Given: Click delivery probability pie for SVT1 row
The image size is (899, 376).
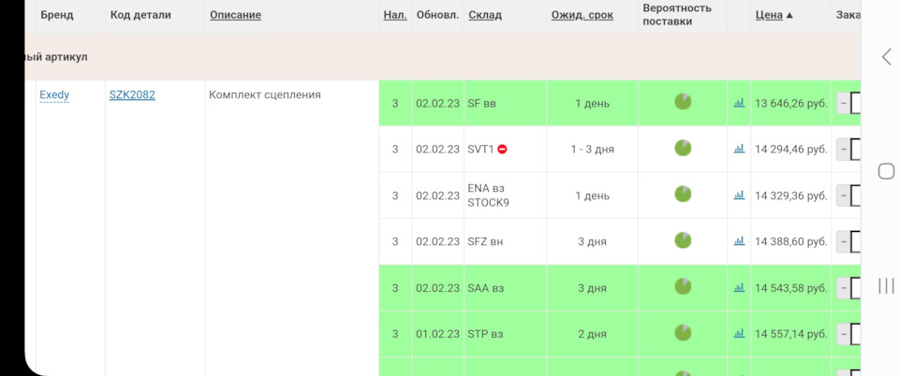Looking at the screenshot, I should (683, 148).
